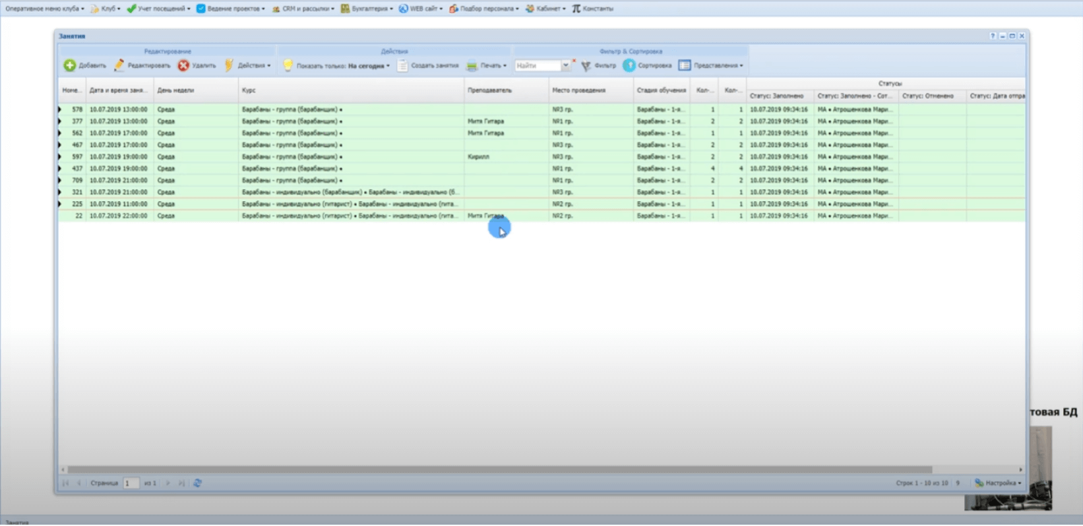This screenshot has width=1083, height=526.
Task: Expand the row arrow for lesson 437
Action: pos(60,169)
